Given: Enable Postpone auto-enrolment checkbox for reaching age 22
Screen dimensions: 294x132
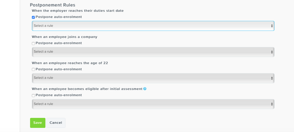Looking at the screenshot, I should [33, 69].
